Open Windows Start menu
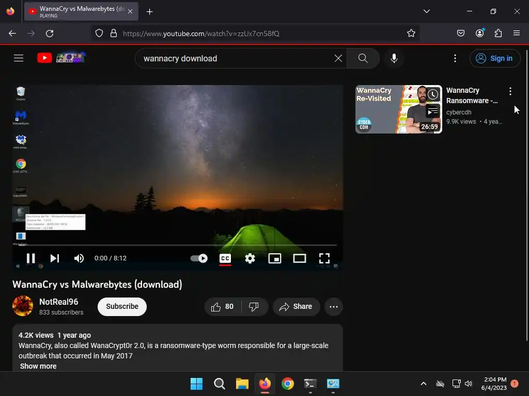 coord(196,384)
